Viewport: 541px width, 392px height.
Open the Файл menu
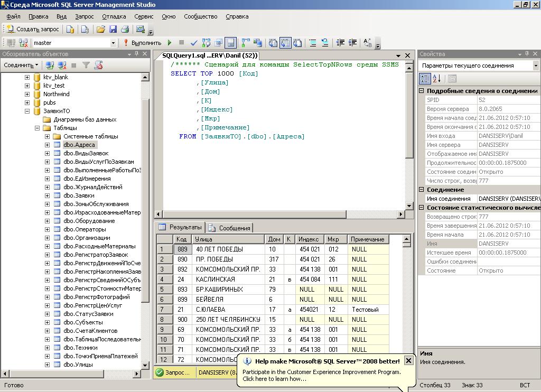click(13, 16)
